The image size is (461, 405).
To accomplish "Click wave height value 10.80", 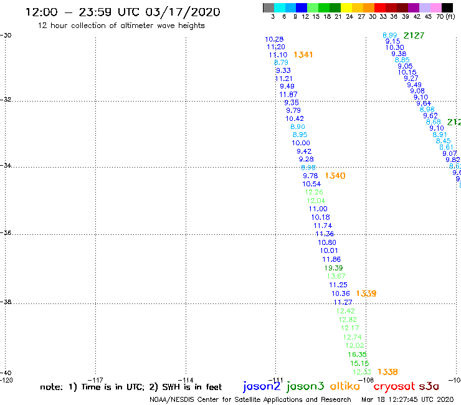I will pos(327,242).
